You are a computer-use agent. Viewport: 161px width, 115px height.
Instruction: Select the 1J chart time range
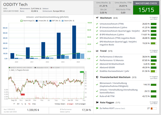coord(22,104)
